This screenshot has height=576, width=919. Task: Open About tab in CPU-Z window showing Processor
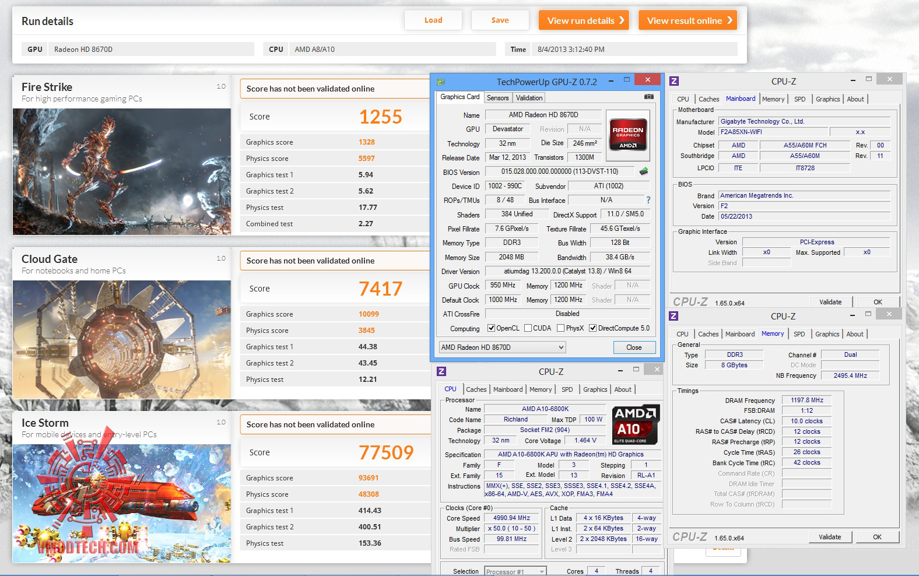click(x=623, y=389)
